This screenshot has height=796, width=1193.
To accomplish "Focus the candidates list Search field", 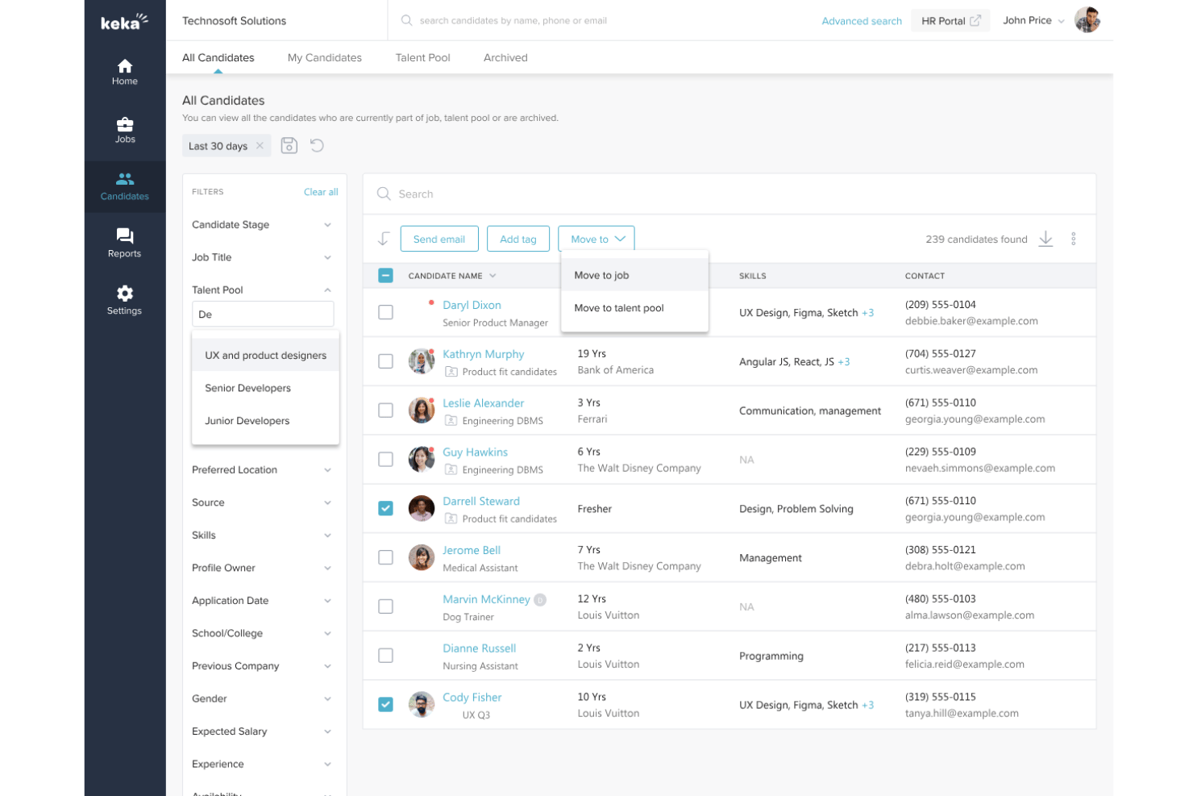I will click(730, 194).
